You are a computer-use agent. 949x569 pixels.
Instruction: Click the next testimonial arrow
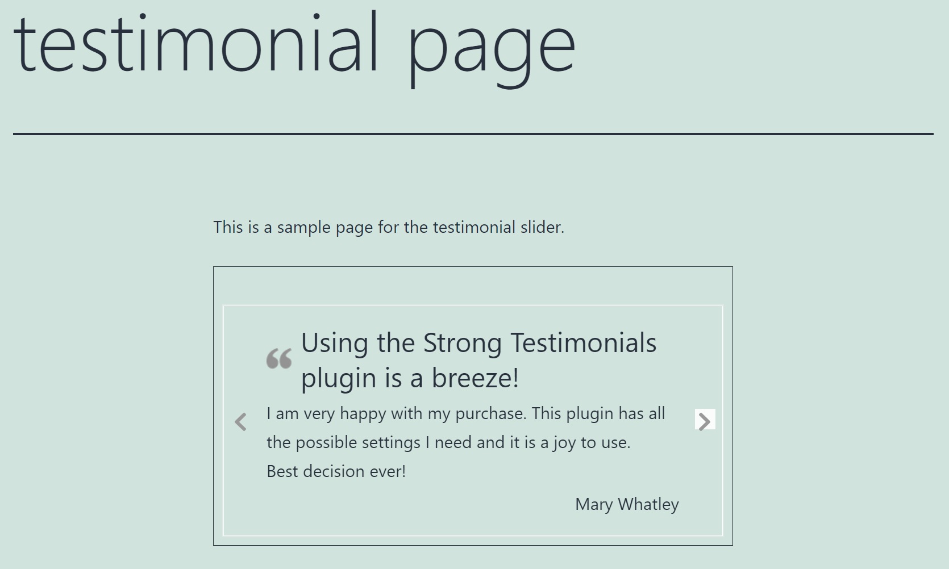point(705,421)
